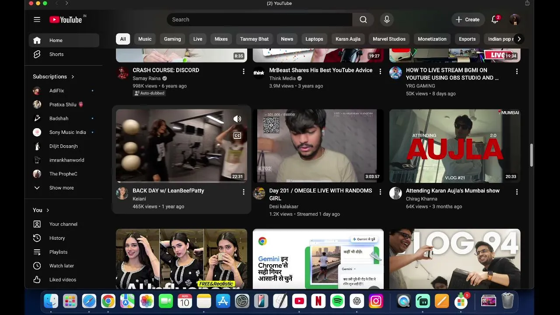Open options menu for the Karan Aujla Mumbai show video
The image size is (560, 315).
coord(517,192)
